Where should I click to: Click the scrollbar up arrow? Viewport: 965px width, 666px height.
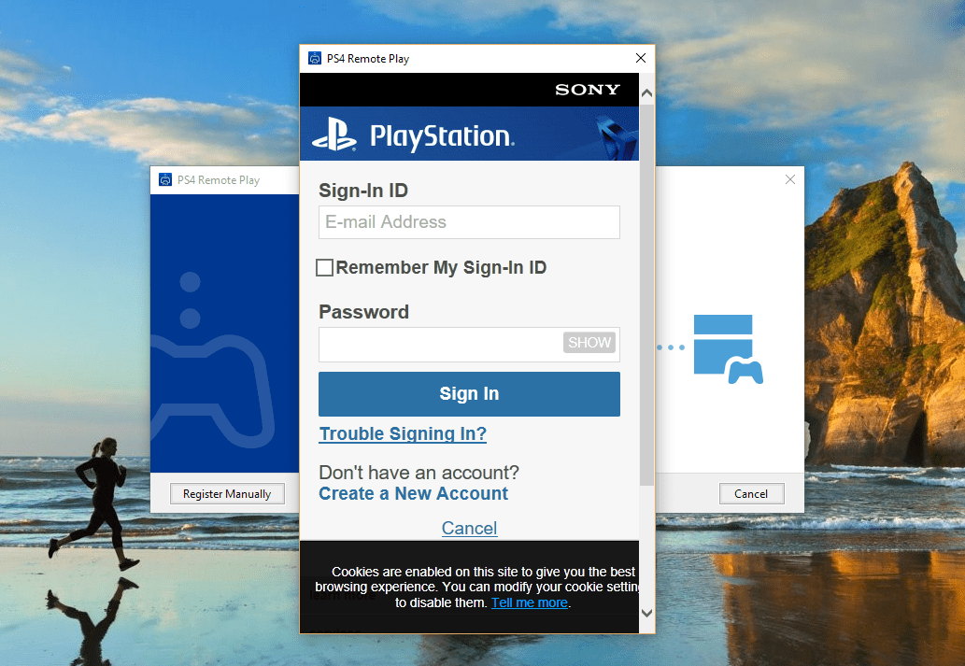pyautogui.click(x=646, y=93)
